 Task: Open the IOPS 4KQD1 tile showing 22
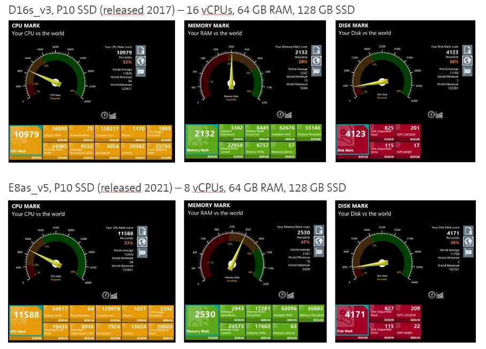408,331
